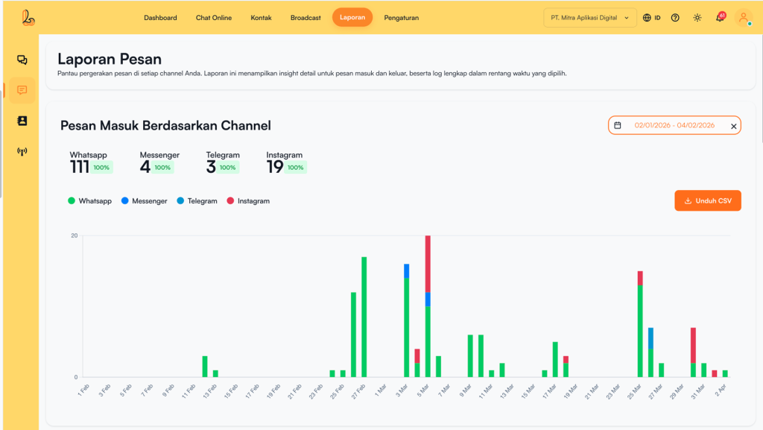Clear the selected date range
This screenshot has width=763, height=430.
(x=733, y=127)
